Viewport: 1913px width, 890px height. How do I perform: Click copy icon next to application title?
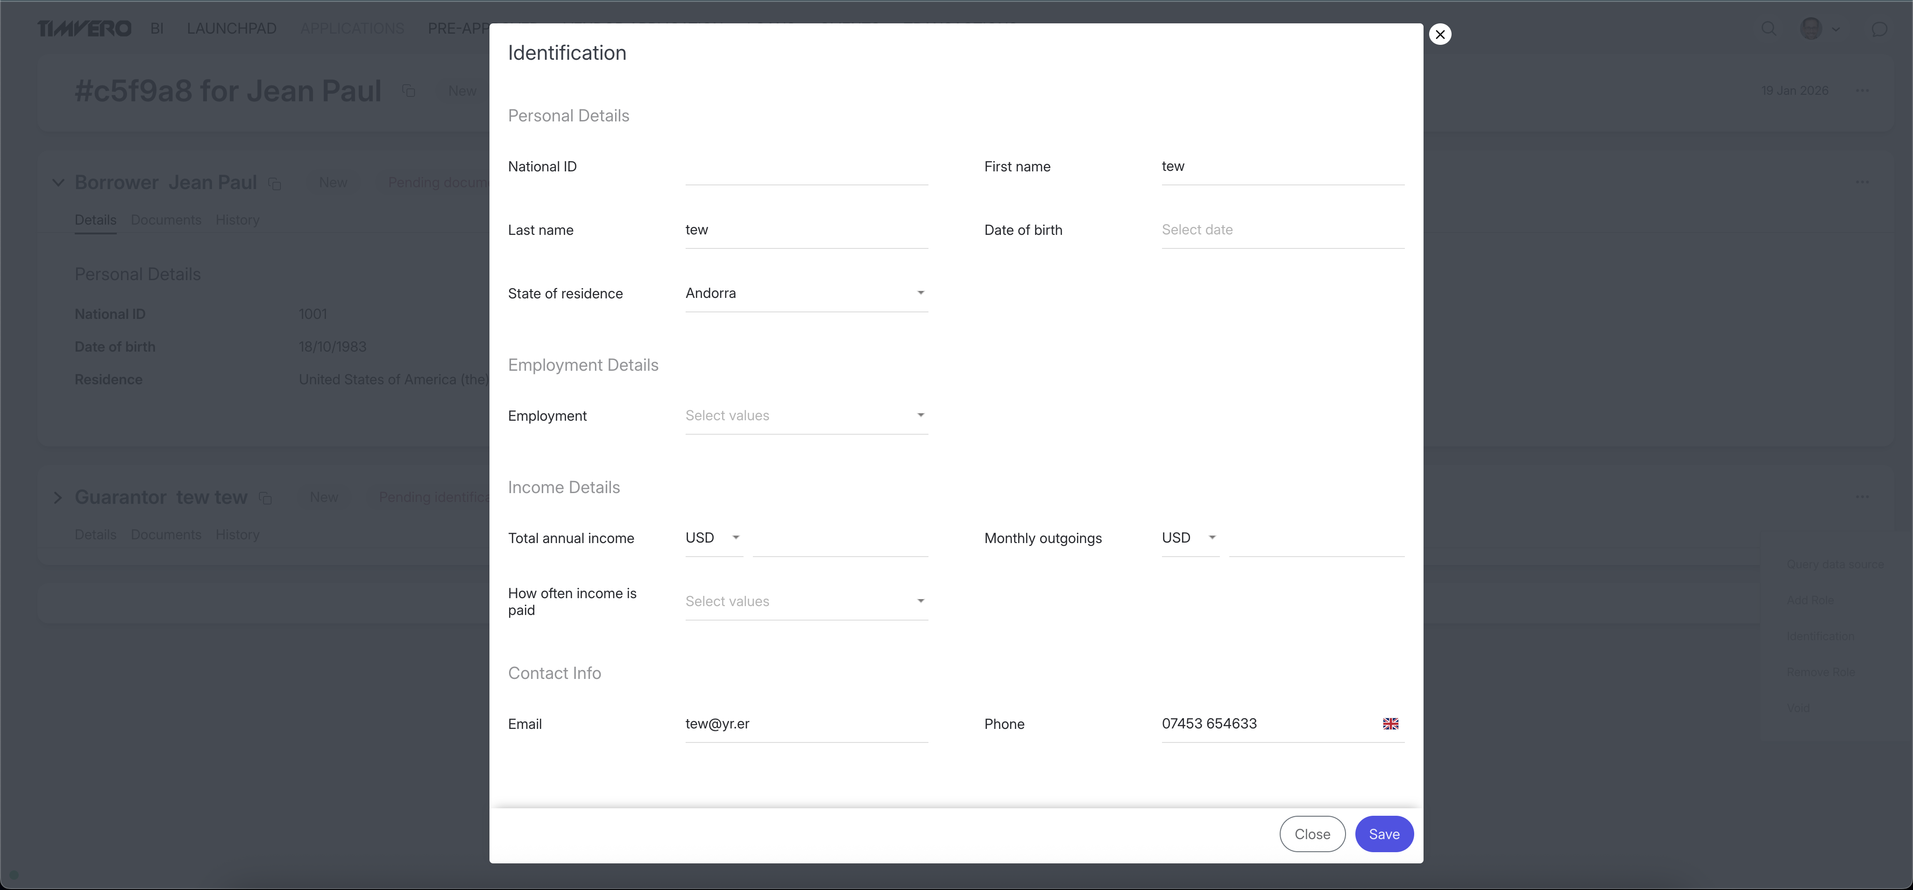pyautogui.click(x=409, y=91)
